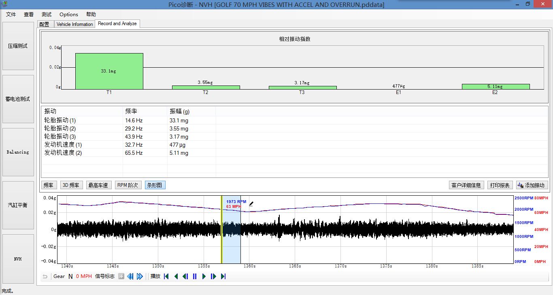
Task: Click the 打印报表 print report button
Action: (x=500, y=185)
